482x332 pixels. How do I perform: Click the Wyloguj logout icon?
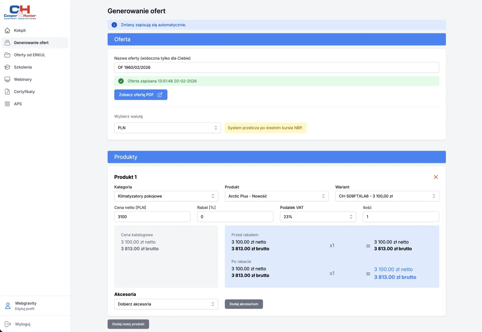tap(8, 324)
